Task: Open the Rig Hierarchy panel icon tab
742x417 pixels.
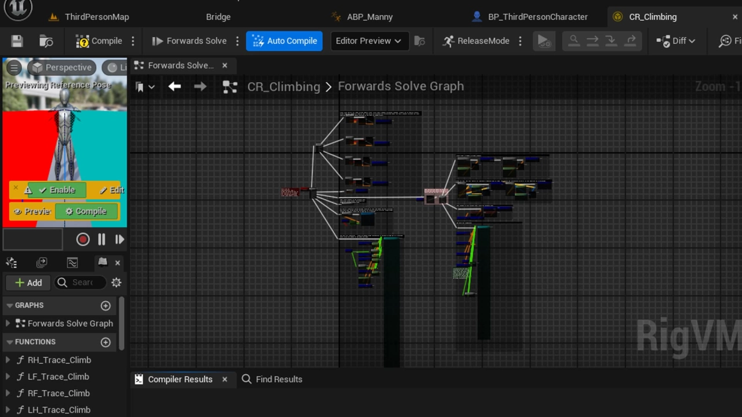Action: pos(11,263)
